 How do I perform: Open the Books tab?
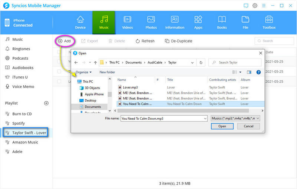[x=222, y=23]
